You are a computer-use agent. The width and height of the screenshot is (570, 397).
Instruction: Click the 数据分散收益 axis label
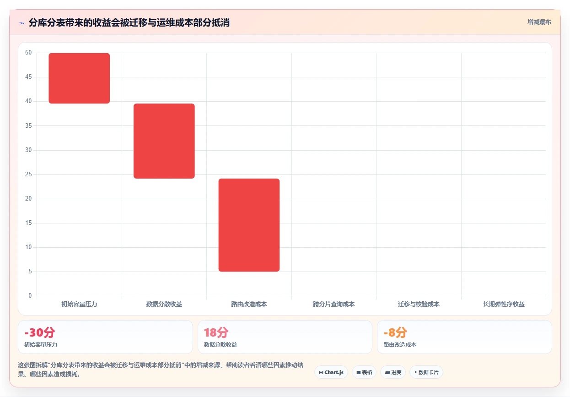[x=164, y=304]
